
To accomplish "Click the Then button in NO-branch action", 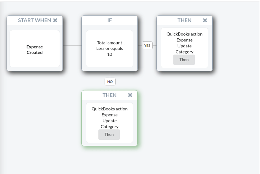I will pos(109,135).
